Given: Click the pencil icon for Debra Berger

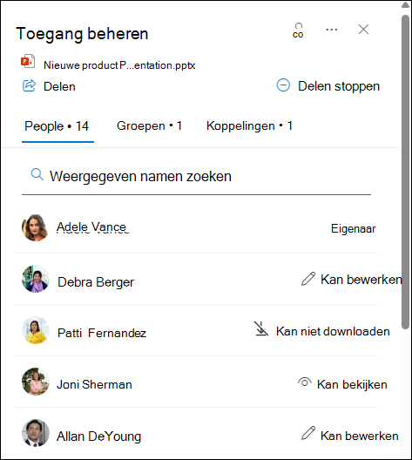Looking at the screenshot, I should click(x=308, y=279).
